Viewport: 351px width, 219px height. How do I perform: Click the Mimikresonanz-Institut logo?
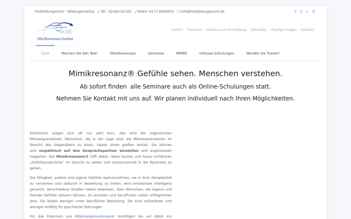(55, 32)
